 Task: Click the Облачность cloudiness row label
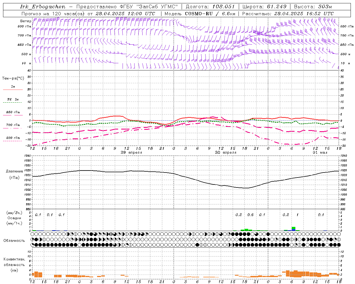[x=14, y=241]
